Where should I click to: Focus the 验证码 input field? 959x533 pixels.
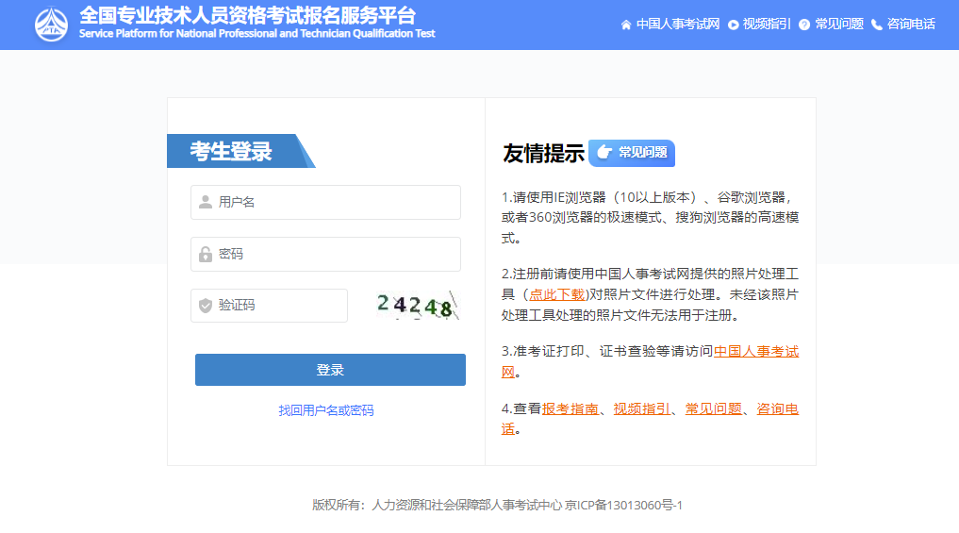pos(278,306)
